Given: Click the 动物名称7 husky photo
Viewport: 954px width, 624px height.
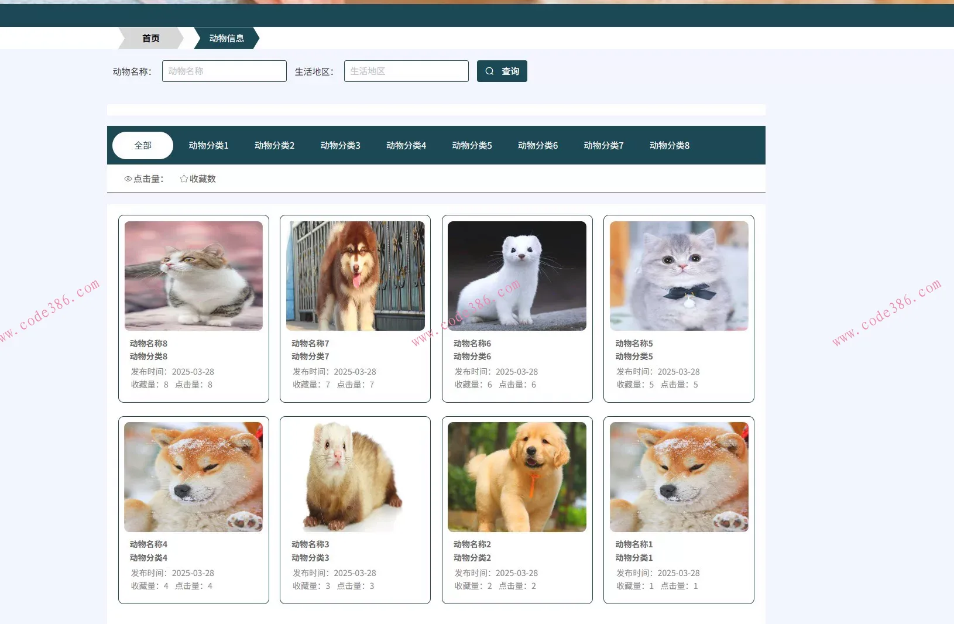Looking at the screenshot, I should coord(355,275).
